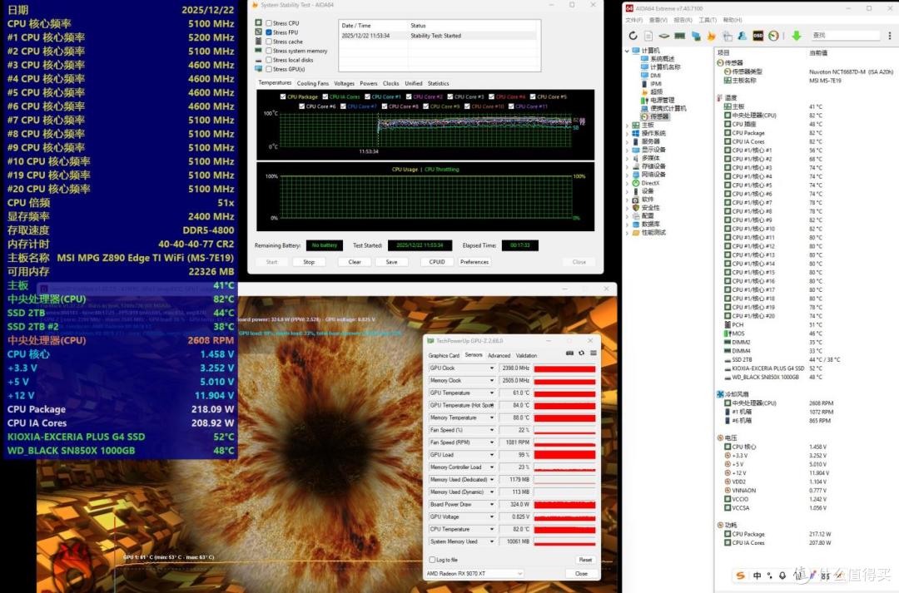Click the Preferences button
Viewport: 899px width, 593px height.
[474, 262]
